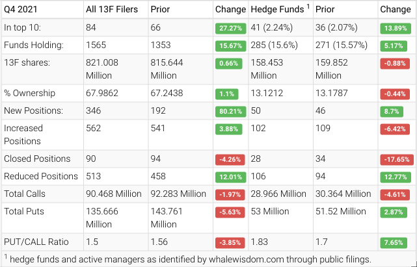Click the "All 13F Filers" column header
417x267 pixels.
point(112,10)
